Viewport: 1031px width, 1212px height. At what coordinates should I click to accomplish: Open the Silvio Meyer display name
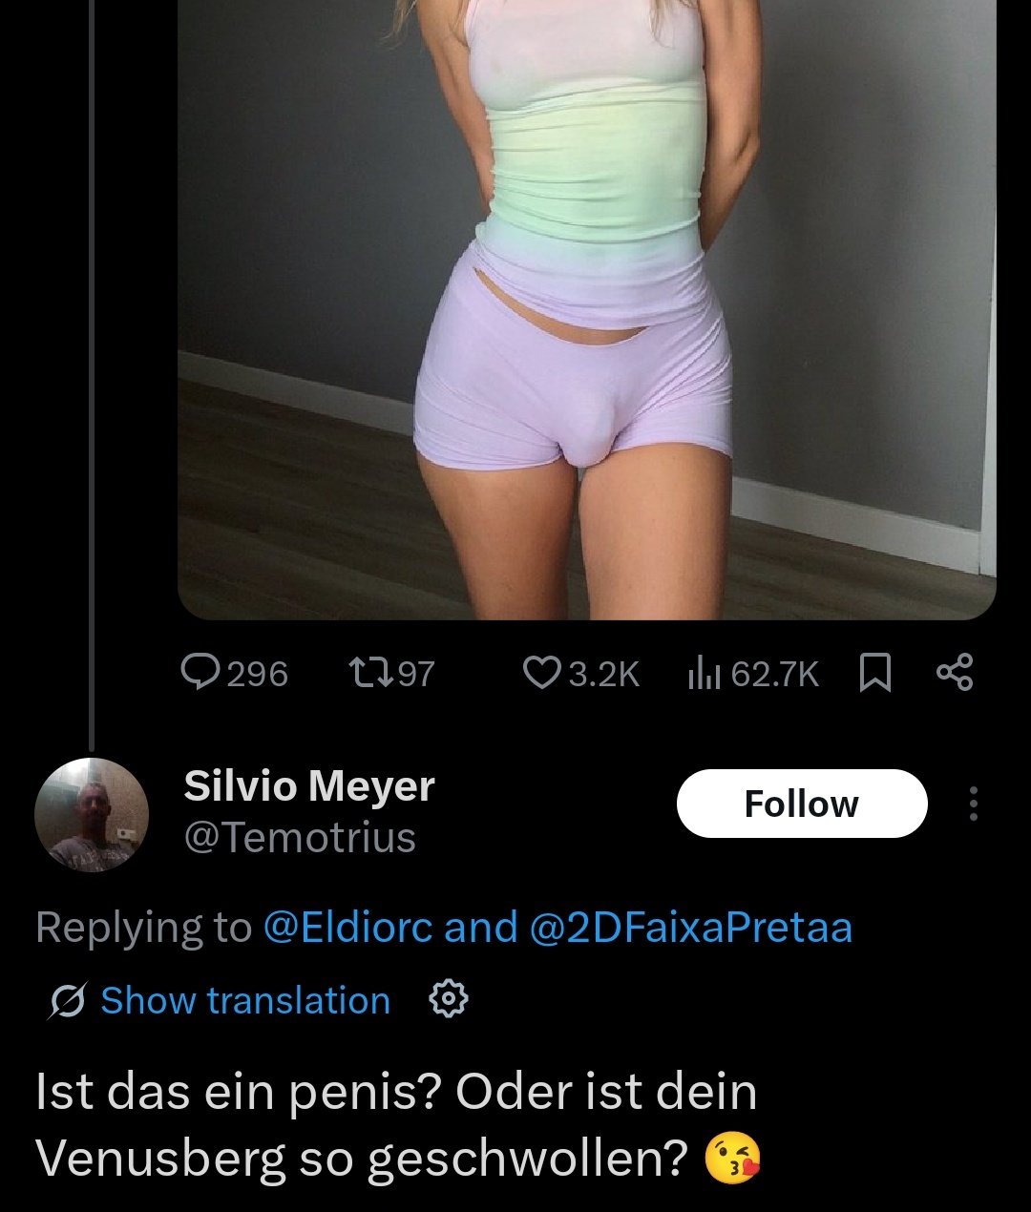pyautogui.click(x=308, y=786)
